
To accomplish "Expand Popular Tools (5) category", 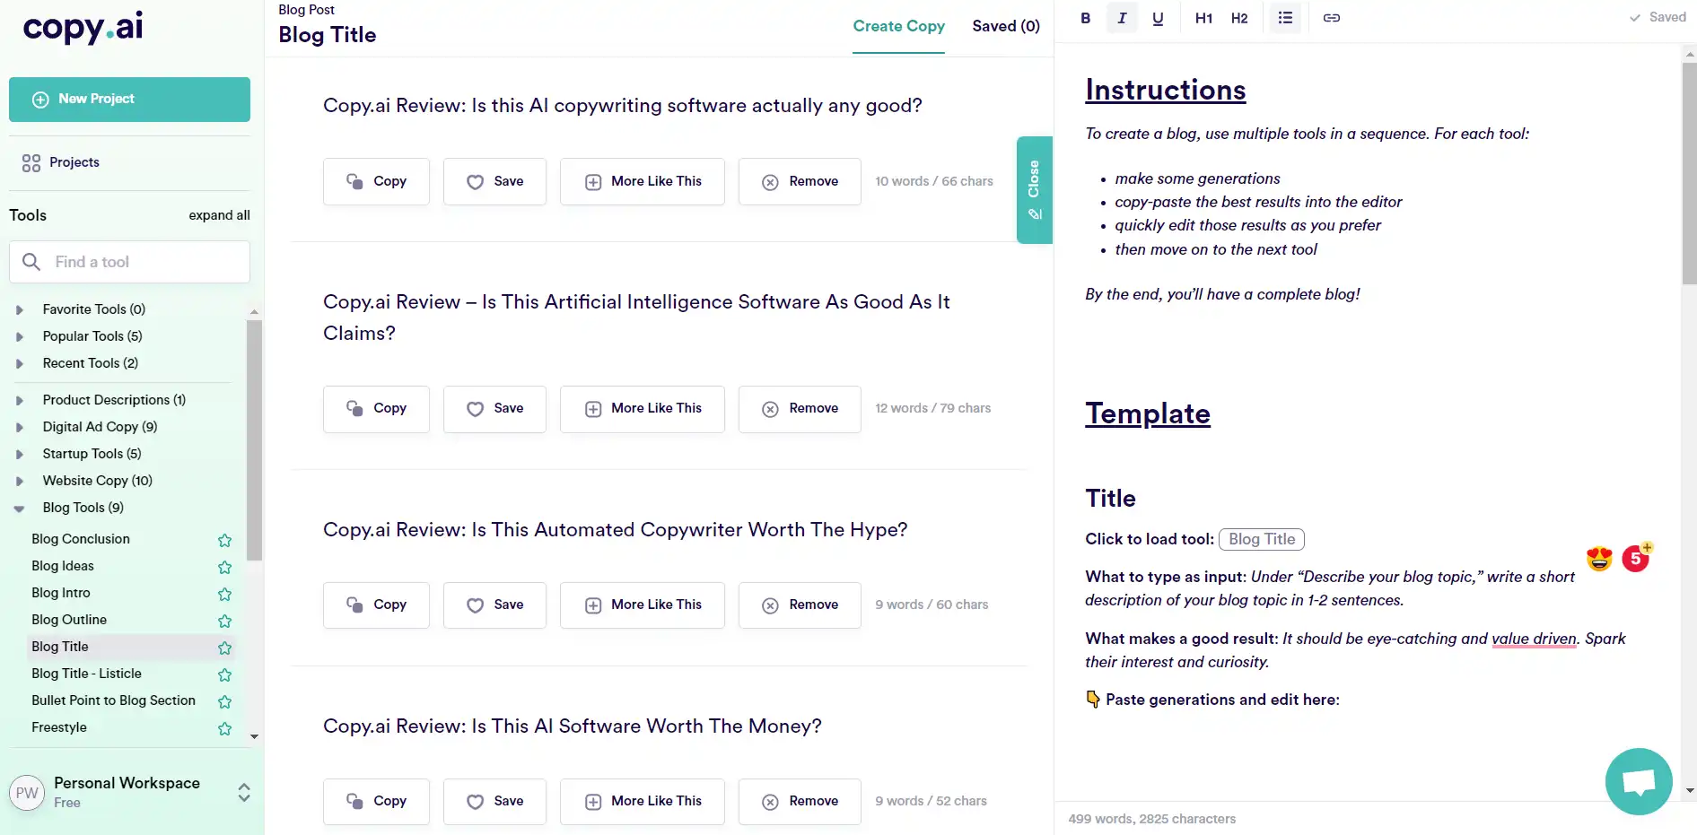I will (x=20, y=336).
